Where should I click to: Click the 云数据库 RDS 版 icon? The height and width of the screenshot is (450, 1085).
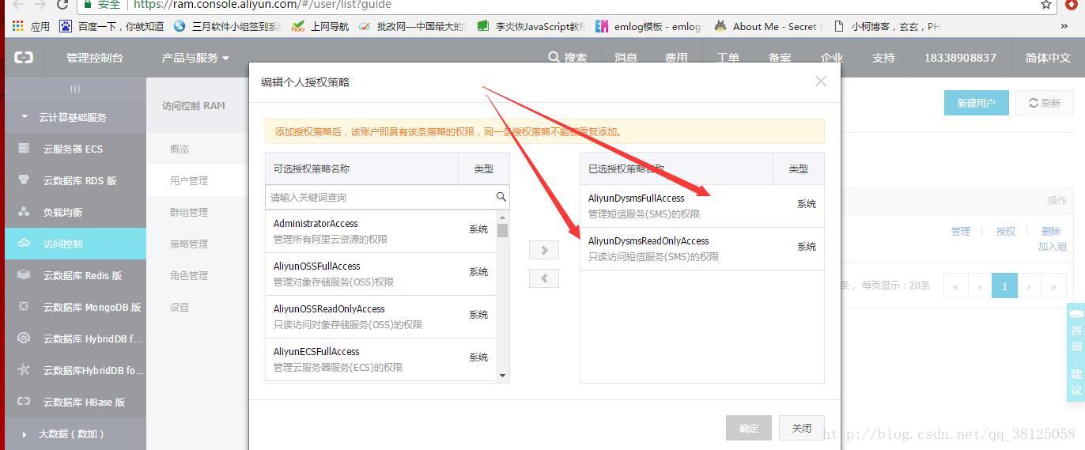[24, 180]
